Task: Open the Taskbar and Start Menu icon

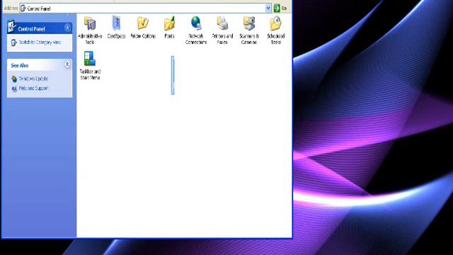Action: (90, 59)
